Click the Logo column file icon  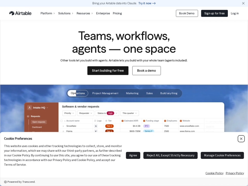click(x=95, y=121)
